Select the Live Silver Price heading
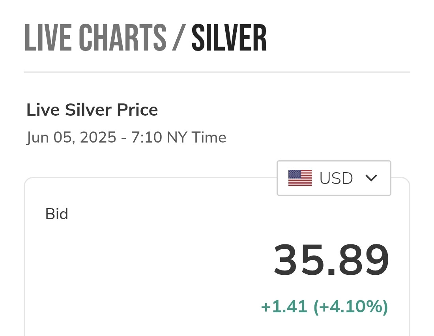 coord(92,110)
